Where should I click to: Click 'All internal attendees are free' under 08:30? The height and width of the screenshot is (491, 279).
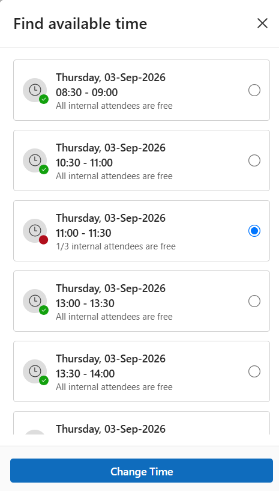point(114,106)
